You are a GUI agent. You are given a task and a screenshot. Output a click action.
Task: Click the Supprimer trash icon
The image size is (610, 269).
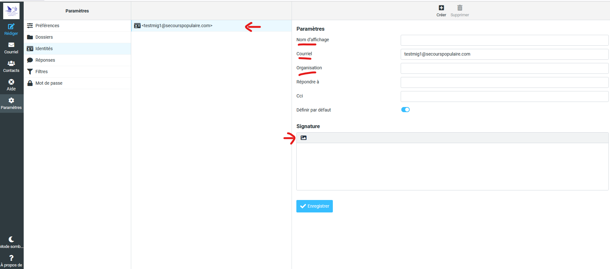click(460, 8)
